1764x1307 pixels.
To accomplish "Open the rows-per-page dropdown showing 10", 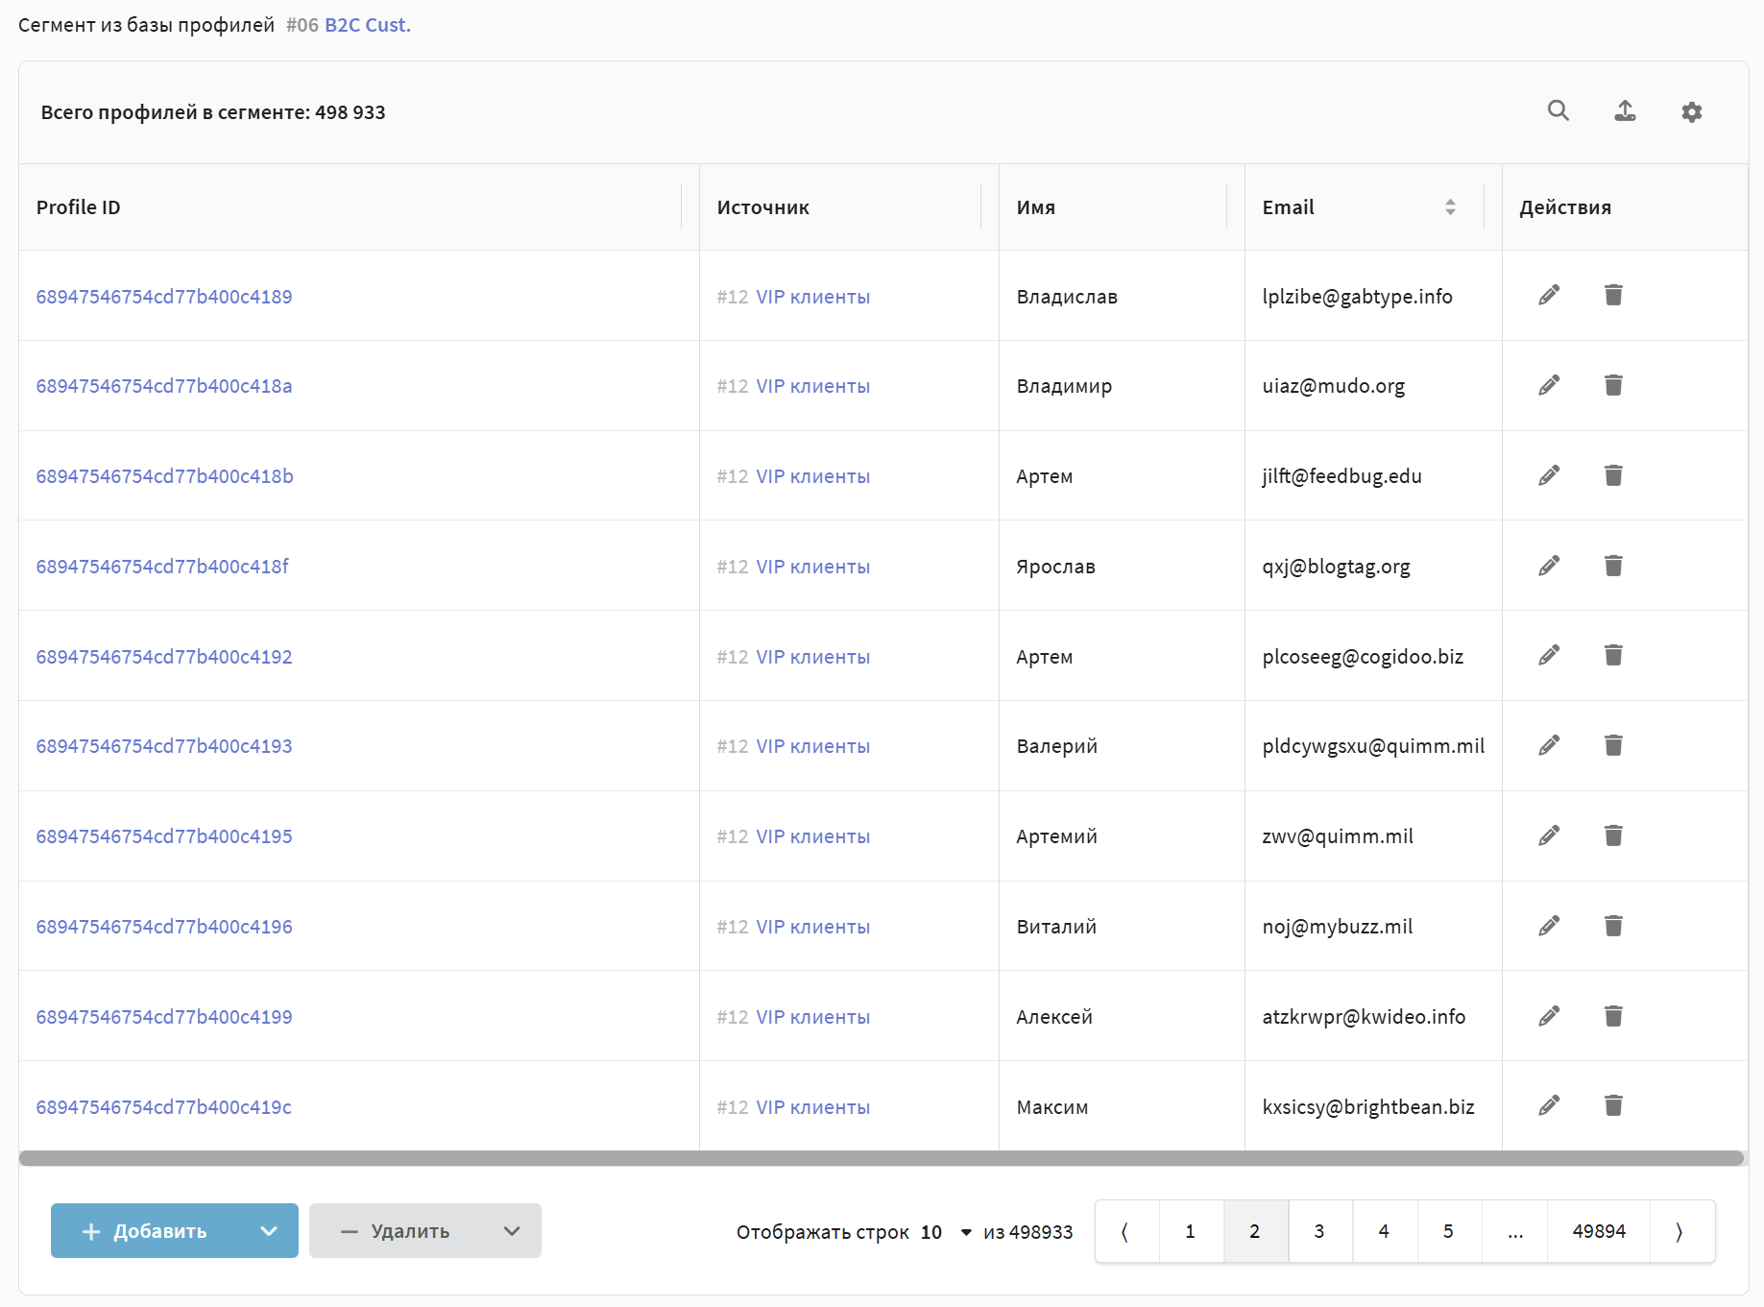I will pyautogui.click(x=946, y=1232).
